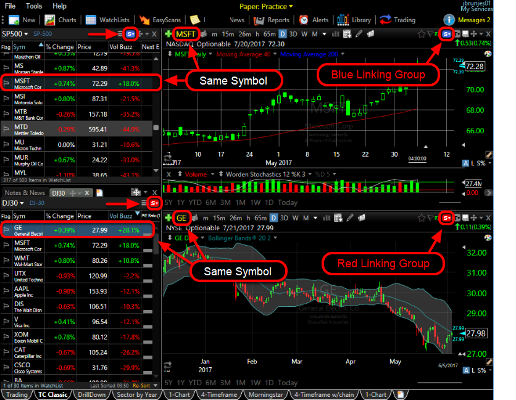Open color palette icon on MSFT chart
Image resolution: width=516 pixels, height=400 pixels.
coord(488,54)
